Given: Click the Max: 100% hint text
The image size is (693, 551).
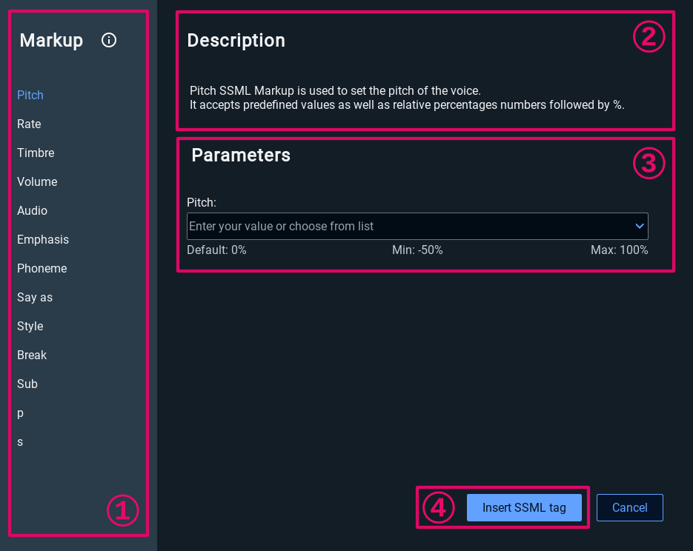Looking at the screenshot, I should click(x=619, y=250).
